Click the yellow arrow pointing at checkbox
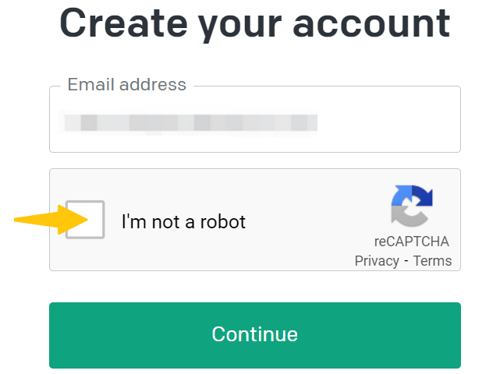This screenshot has width=500, height=374. click(x=51, y=220)
